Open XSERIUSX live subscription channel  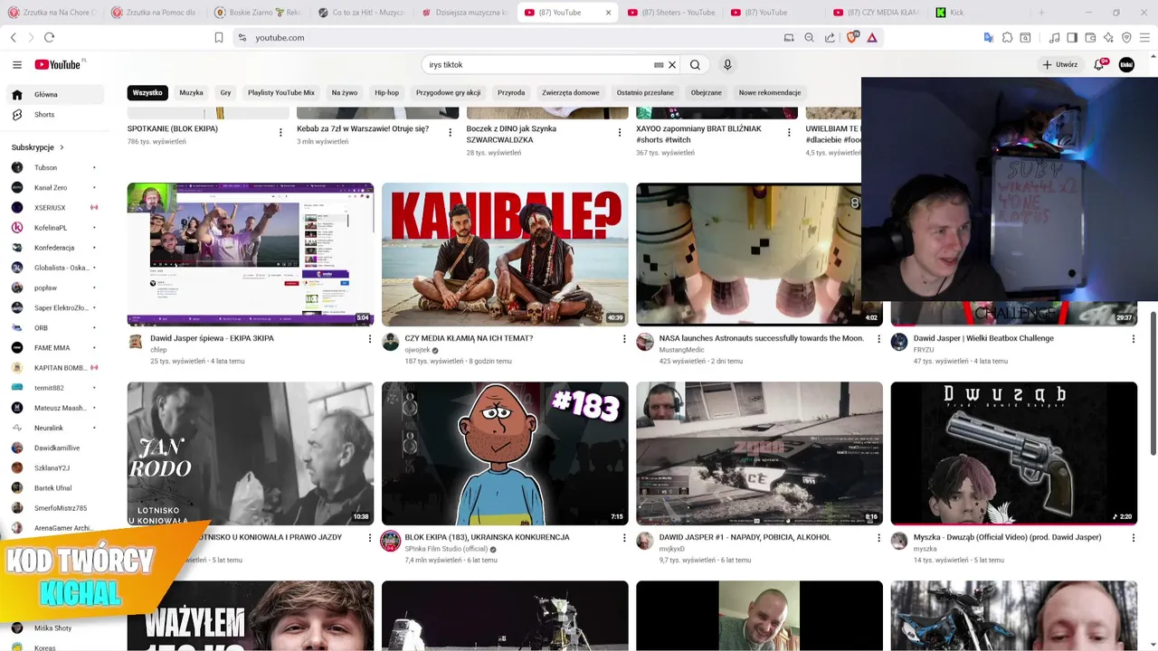[51, 207]
